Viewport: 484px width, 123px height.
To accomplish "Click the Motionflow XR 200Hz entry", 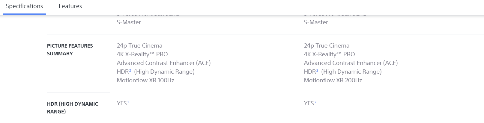I will pos(333,81).
